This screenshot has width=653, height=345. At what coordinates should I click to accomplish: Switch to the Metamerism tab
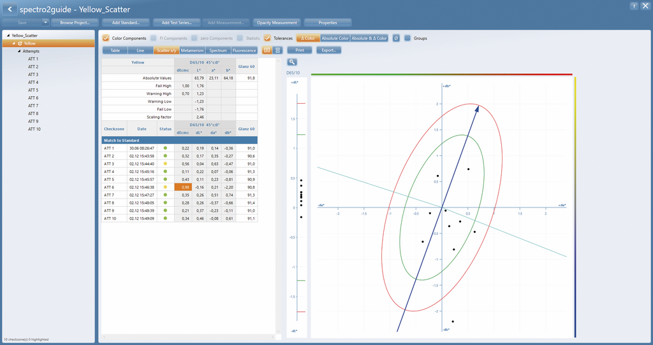point(192,50)
